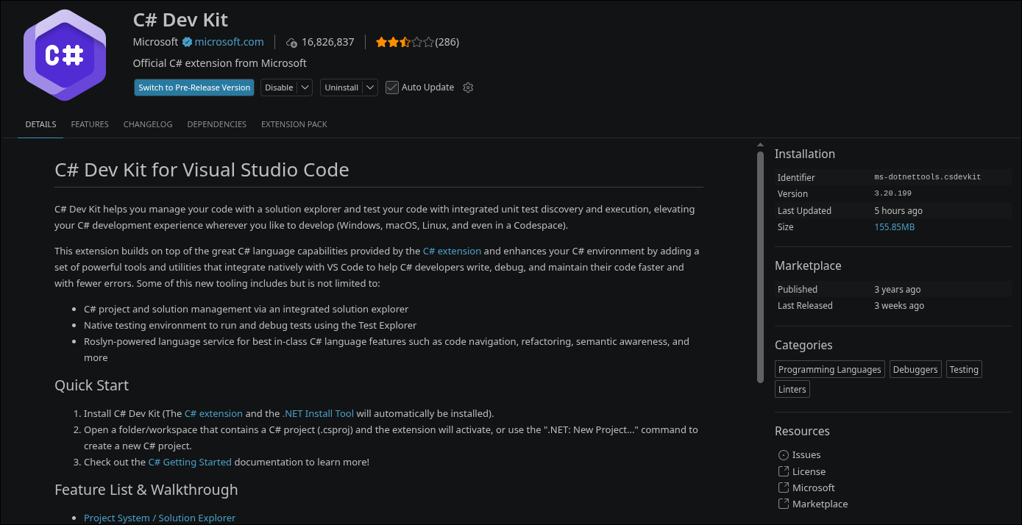Open the .NET Install Tool link
This screenshot has width=1022, height=525.
[318, 413]
